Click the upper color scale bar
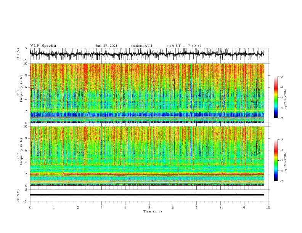The width and height of the screenshot is (302, 233). coord(276,97)
